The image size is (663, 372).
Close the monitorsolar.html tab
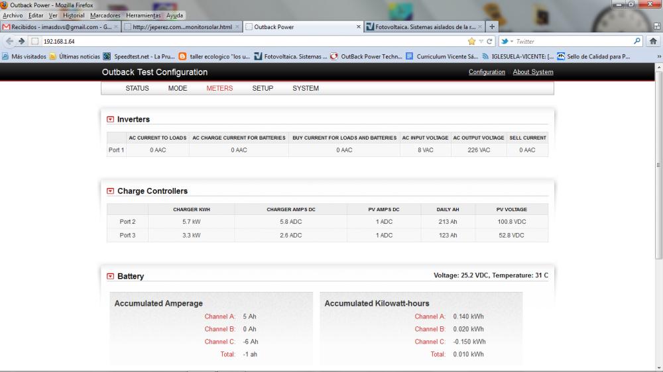pyautogui.click(x=237, y=26)
